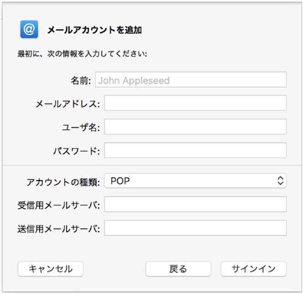303x294 pixels.
Task: Click the blue @ mail account icon
Action: pos(29,29)
